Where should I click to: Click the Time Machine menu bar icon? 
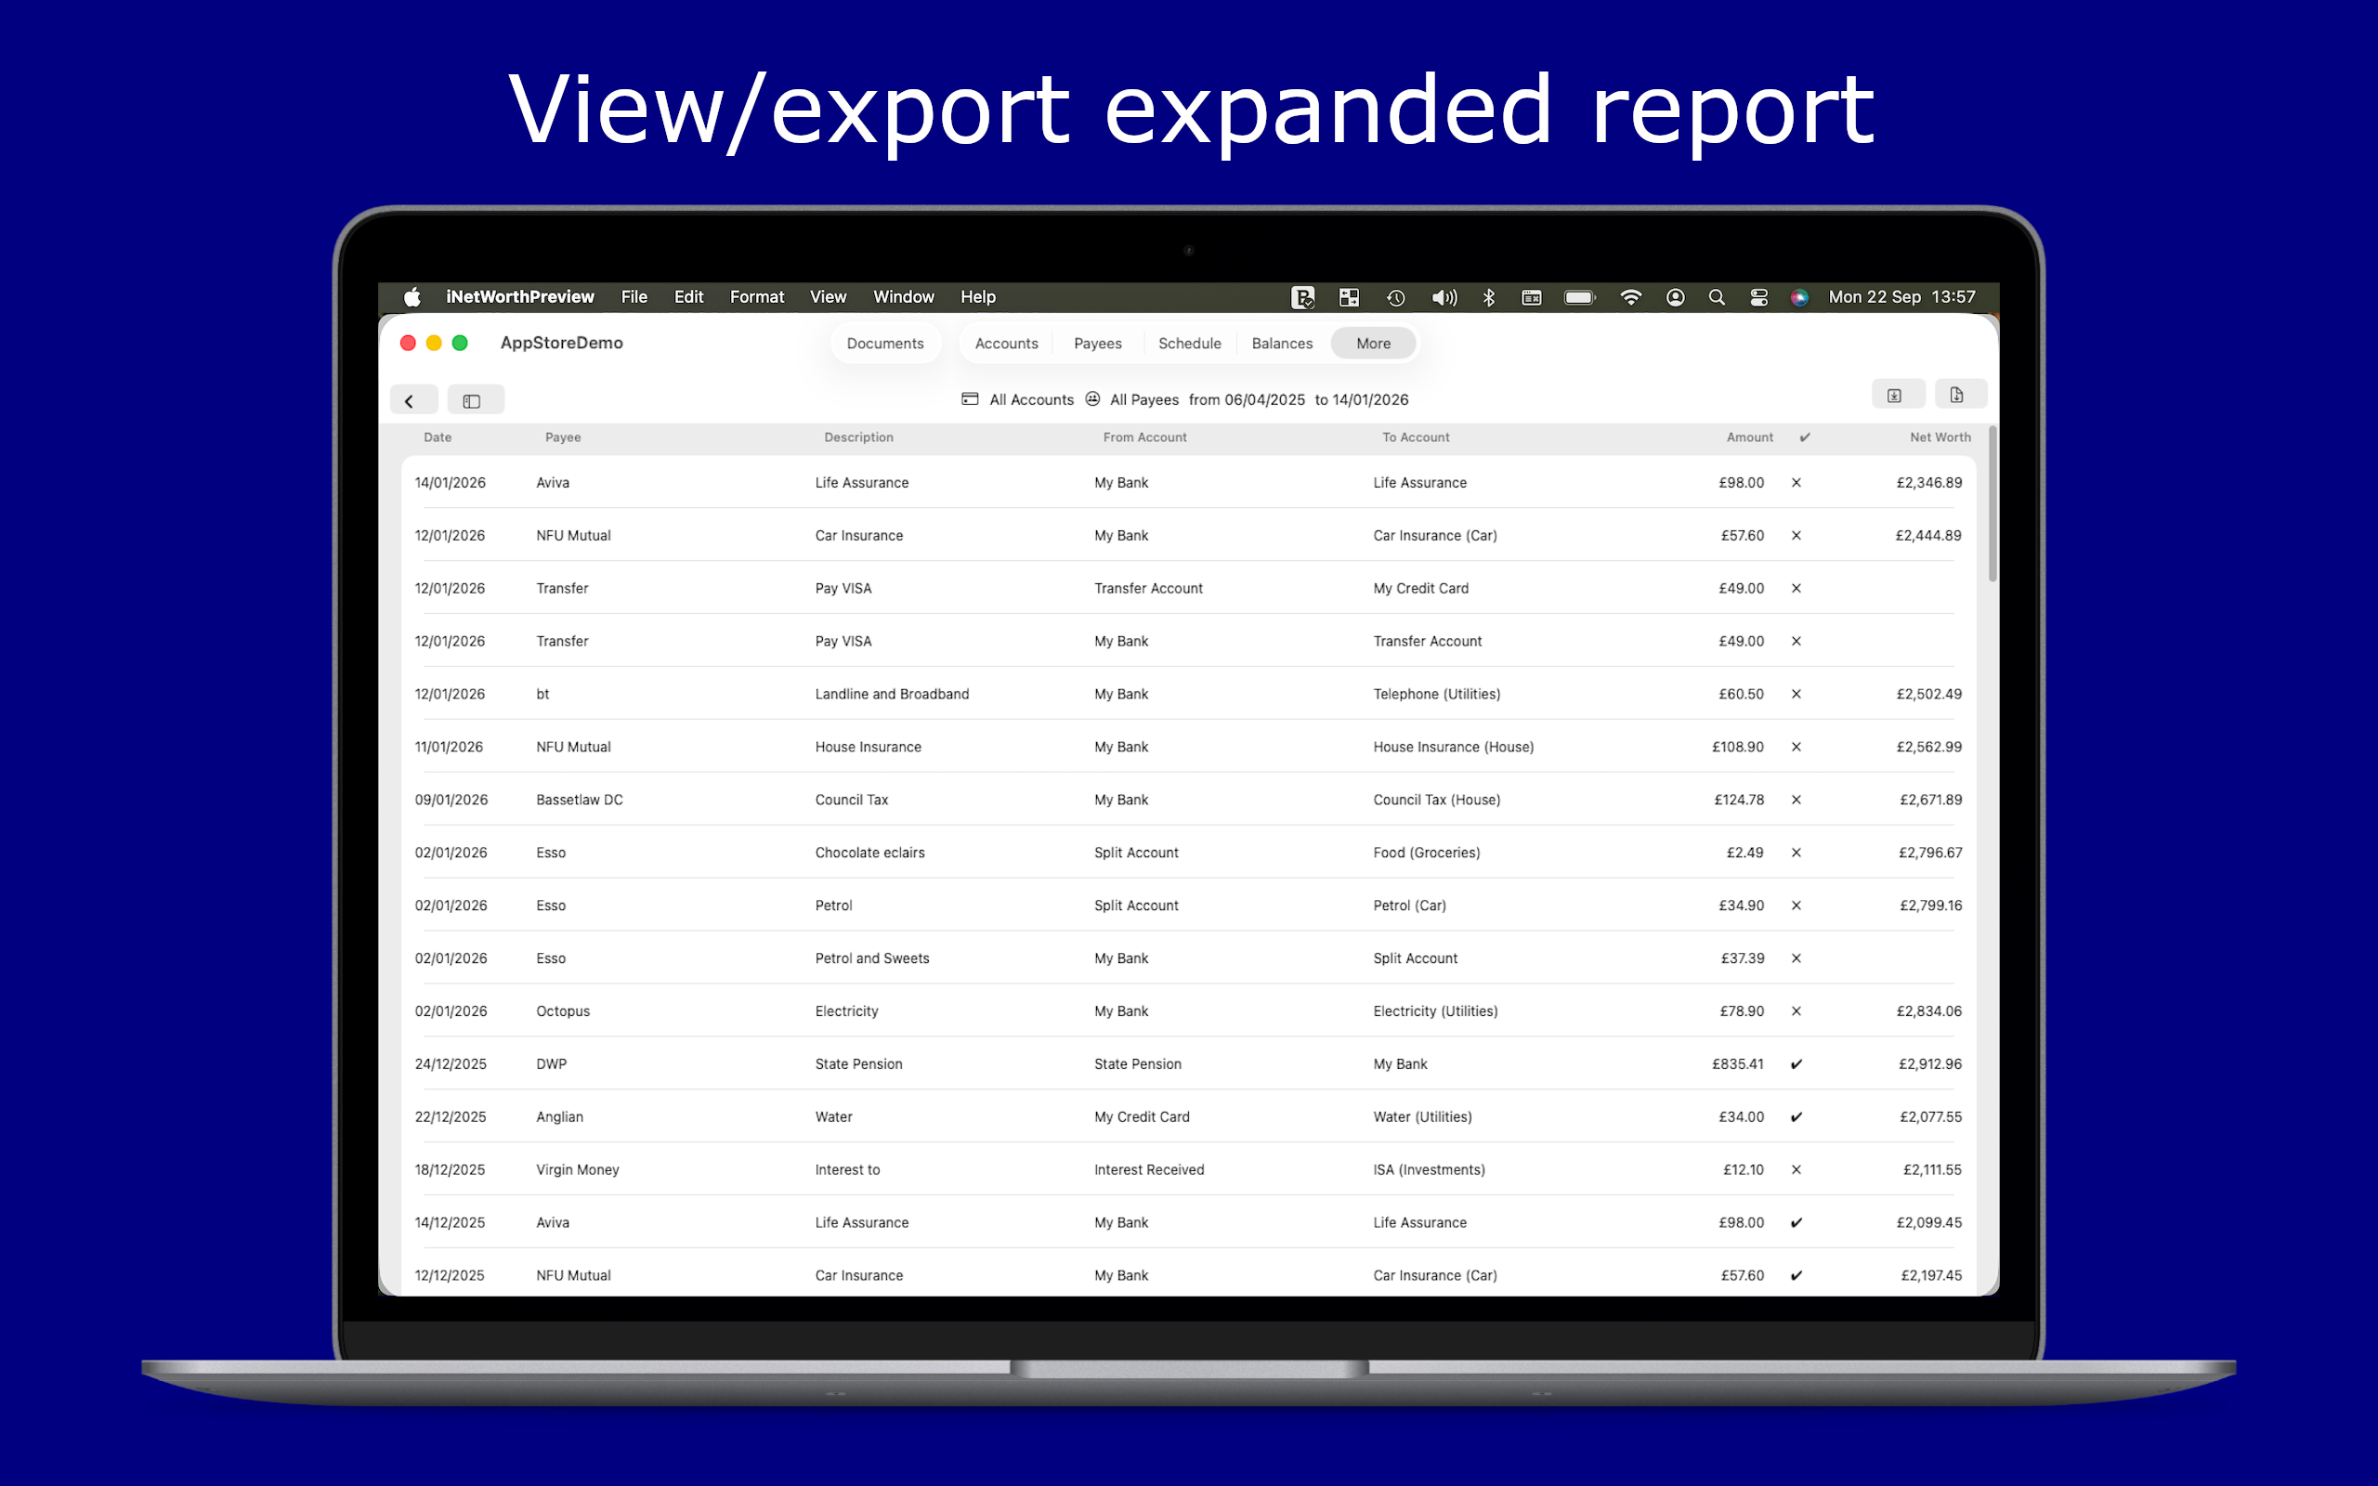[1396, 297]
